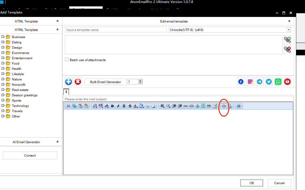Toggle strikethrough formatting

pos(130,106)
